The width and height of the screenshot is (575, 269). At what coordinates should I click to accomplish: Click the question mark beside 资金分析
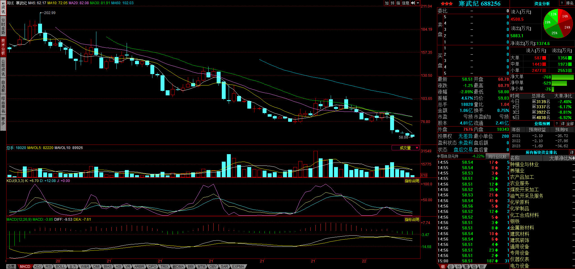coord(562,3)
